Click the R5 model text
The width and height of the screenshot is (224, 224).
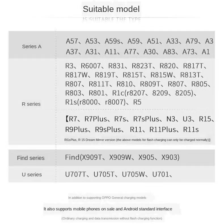tap(137, 102)
